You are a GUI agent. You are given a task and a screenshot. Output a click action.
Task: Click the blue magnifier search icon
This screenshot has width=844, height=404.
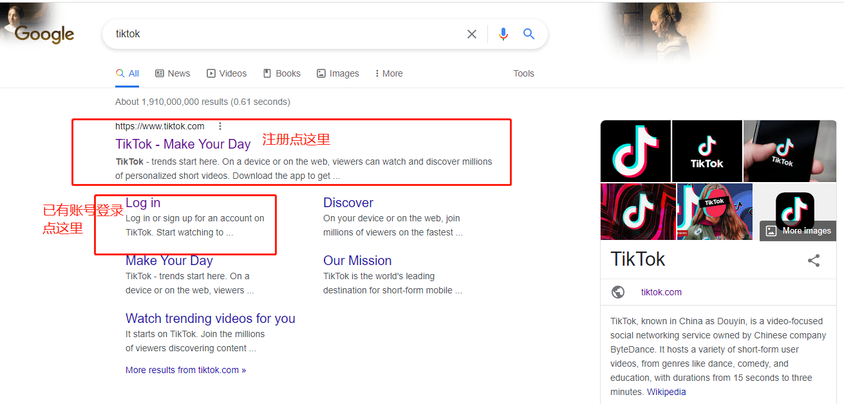[x=529, y=34]
